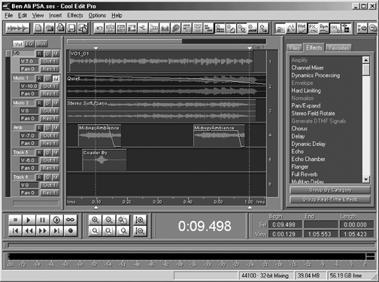The image size is (379, 282).
Task: Switch to the Favorites tab
Action: pos(338,48)
